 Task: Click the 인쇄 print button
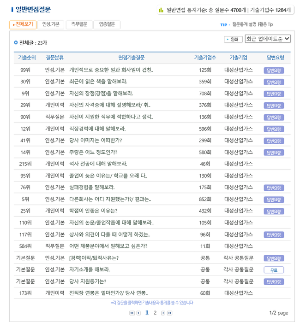(233, 39)
